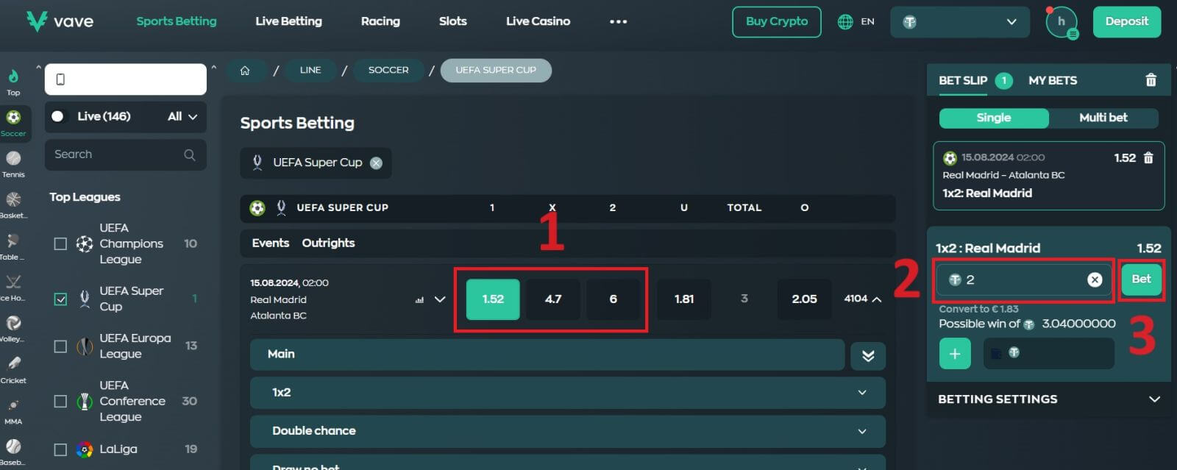
Task: Click the green plus button in bet slip
Action: [x=955, y=354]
